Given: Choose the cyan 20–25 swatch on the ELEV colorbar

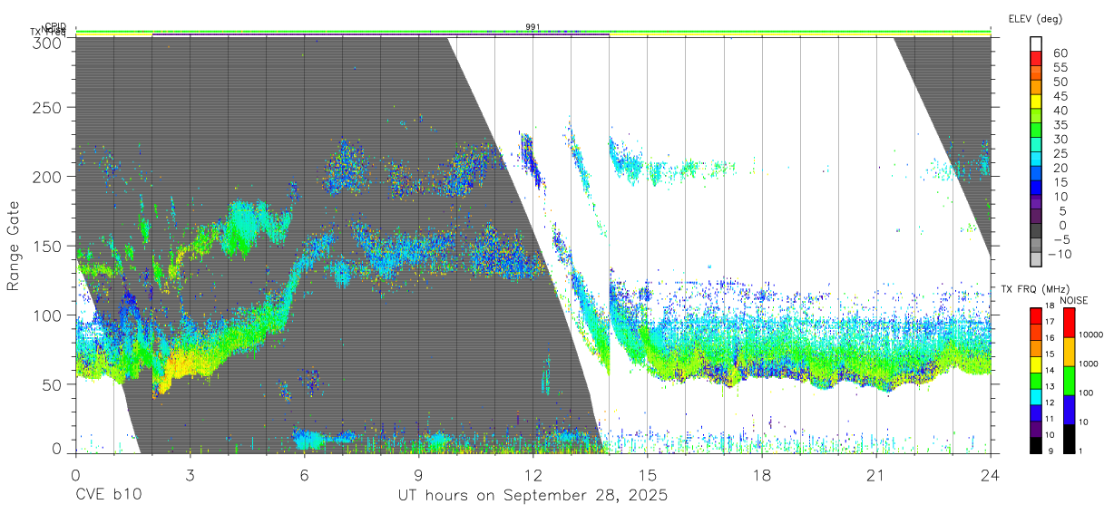Looking at the screenshot, I should [1035, 159].
